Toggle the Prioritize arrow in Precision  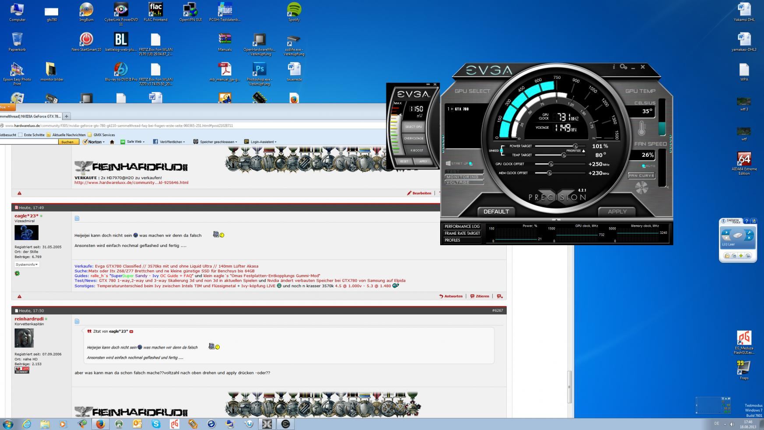pos(583,151)
